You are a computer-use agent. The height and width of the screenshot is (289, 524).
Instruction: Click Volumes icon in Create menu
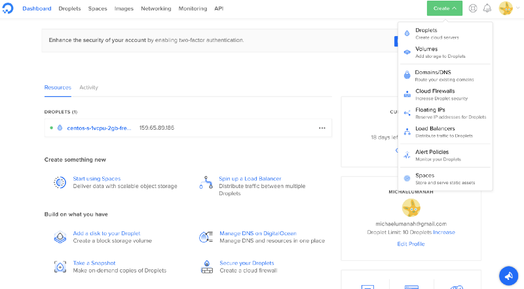point(407,52)
